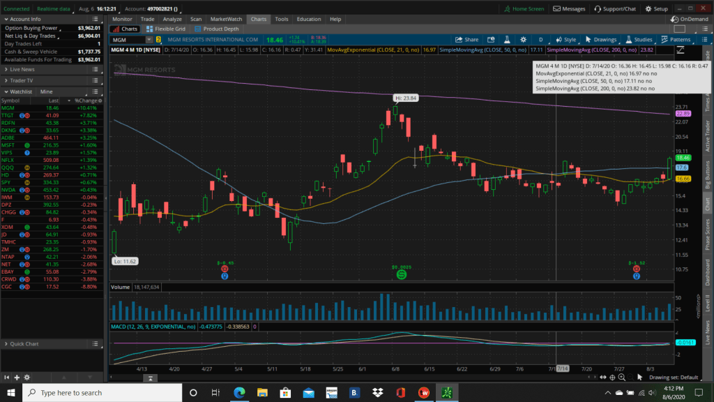Open the MGM symbol dropdown arrow
This screenshot has width=714, height=402.
pyautogui.click(x=149, y=40)
